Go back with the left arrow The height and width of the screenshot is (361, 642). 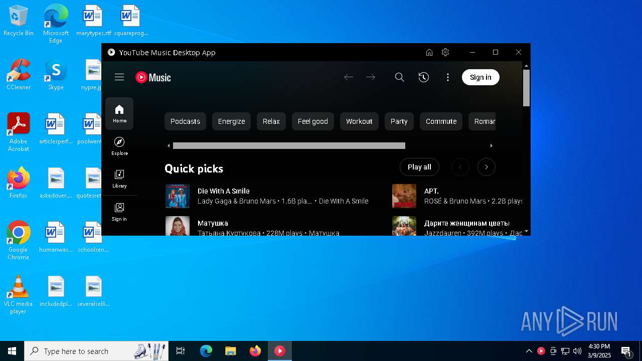349,77
